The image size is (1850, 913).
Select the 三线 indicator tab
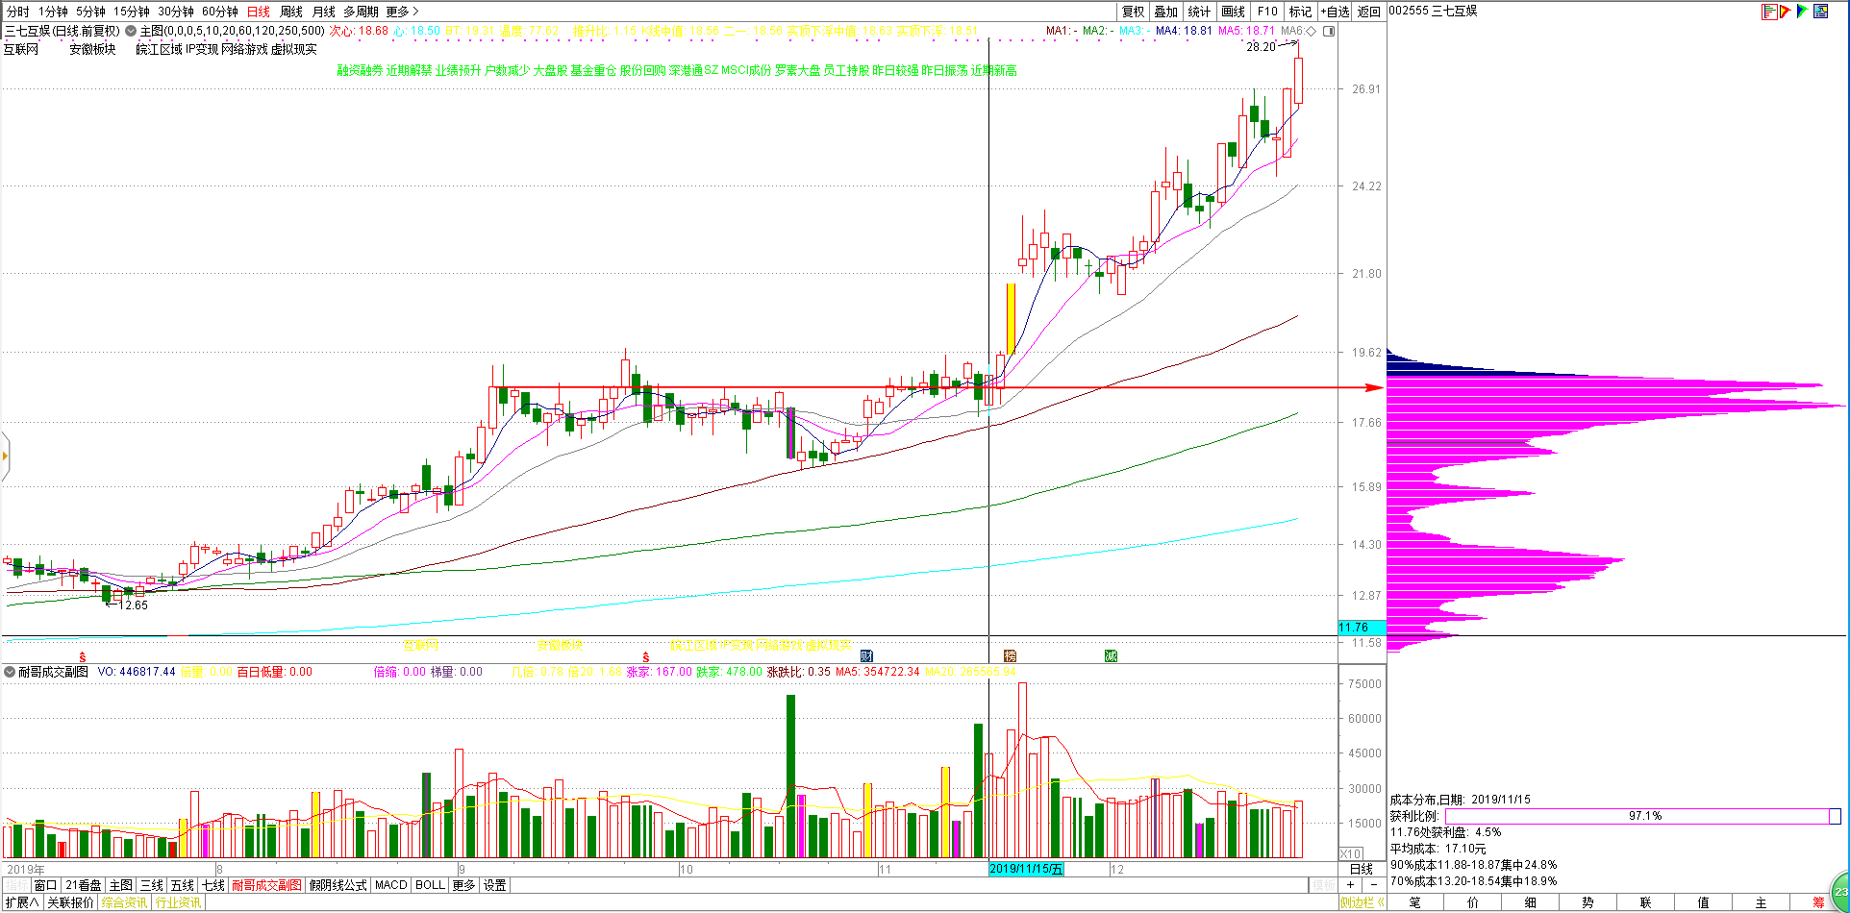[x=152, y=885]
